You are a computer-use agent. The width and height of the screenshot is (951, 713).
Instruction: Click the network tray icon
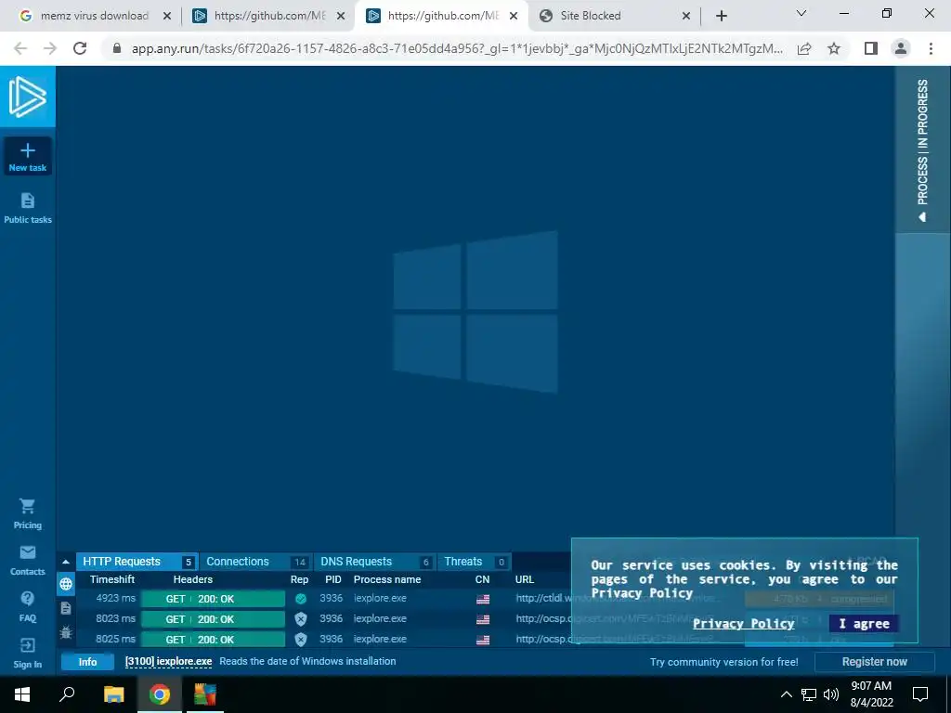[809, 694]
